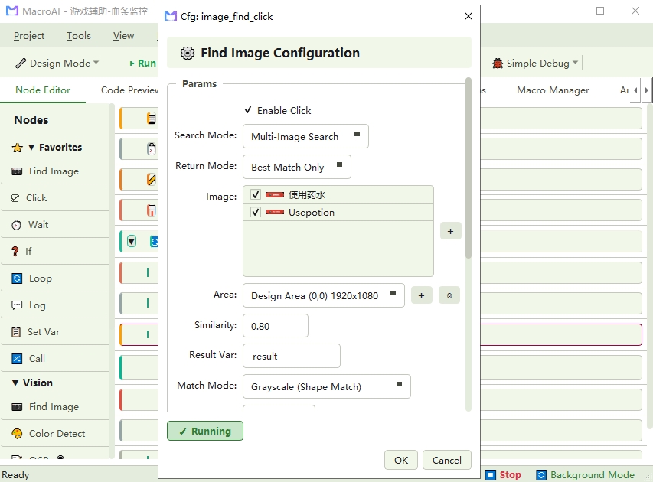Click the Find Image icon under Vision

(x=17, y=407)
